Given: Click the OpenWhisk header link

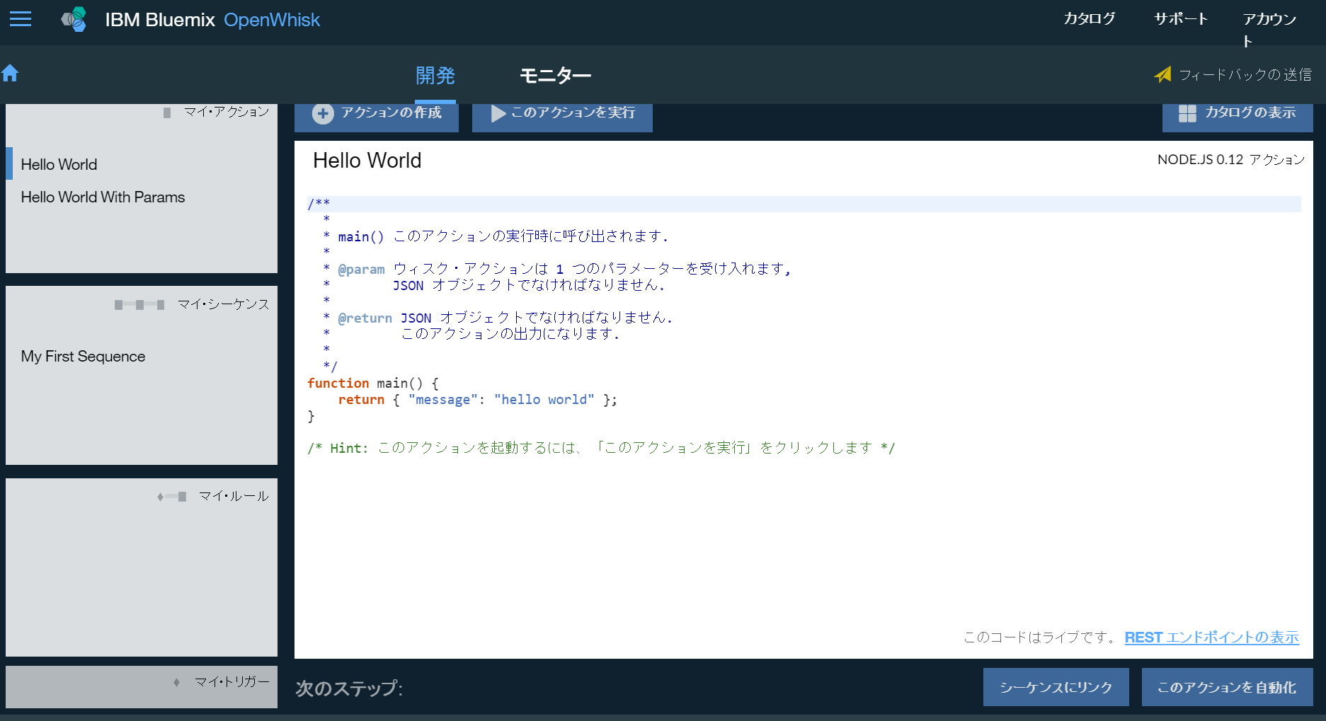Looking at the screenshot, I should pyautogui.click(x=272, y=20).
